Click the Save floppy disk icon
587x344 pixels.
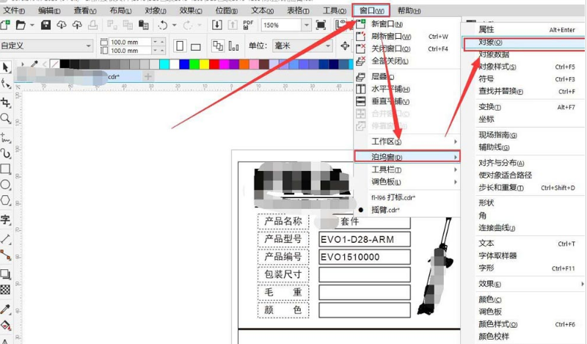tap(45, 25)
